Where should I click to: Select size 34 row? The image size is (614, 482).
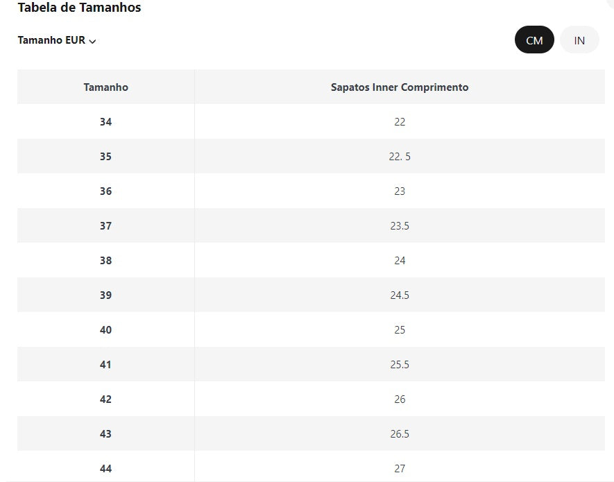105,122
